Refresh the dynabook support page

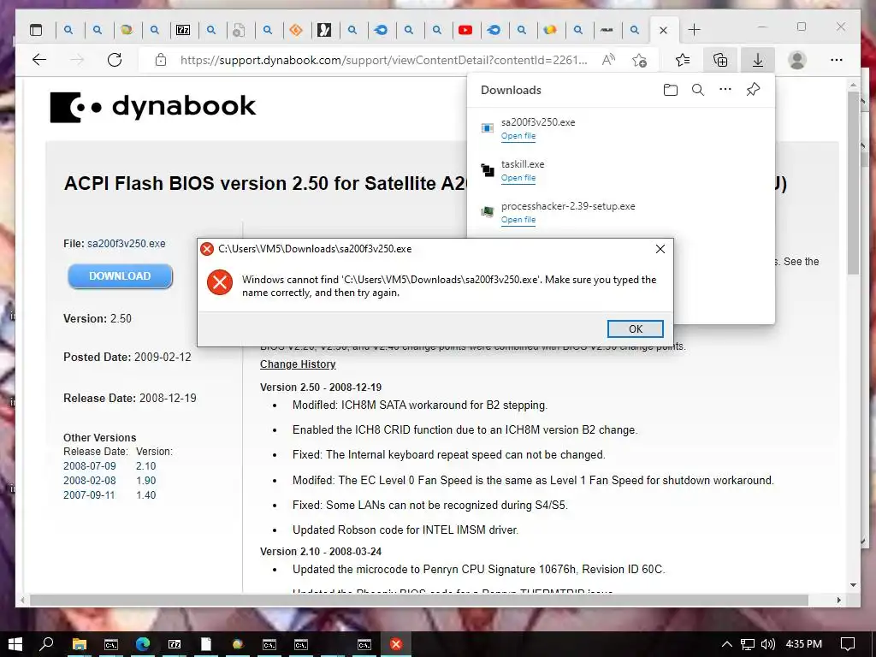coord(115,60)
